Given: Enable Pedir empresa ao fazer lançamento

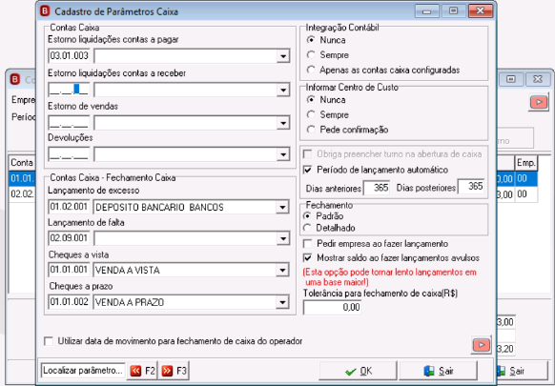Looking at the screenshot, I should click(x=308, y=244).
